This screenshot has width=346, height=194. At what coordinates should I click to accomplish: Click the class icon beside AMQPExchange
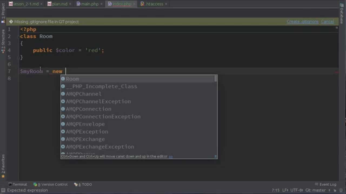pos(63,139)
